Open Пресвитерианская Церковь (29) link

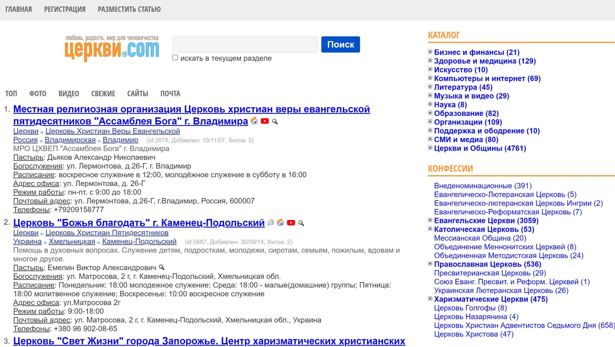click(490, 273)
